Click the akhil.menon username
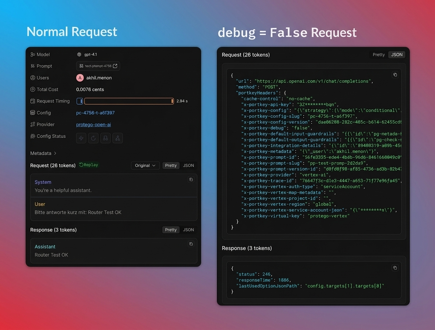The width and height of the screenshot is (435, 330). pyautogui.click(x=99, y=78)
